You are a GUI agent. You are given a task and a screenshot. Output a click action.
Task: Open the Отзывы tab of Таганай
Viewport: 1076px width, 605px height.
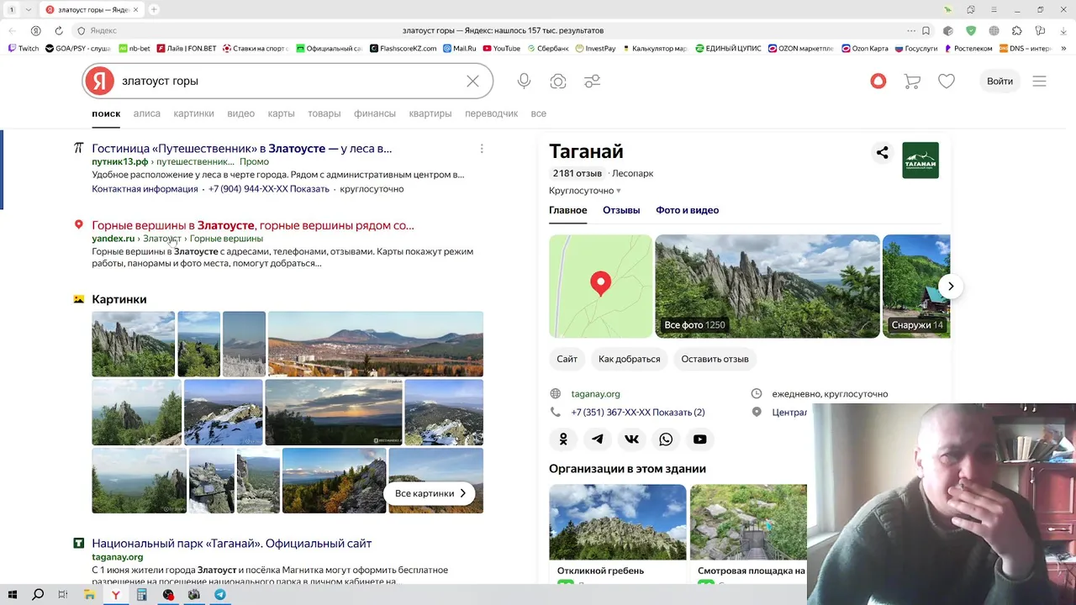click(x=621, y=210)
